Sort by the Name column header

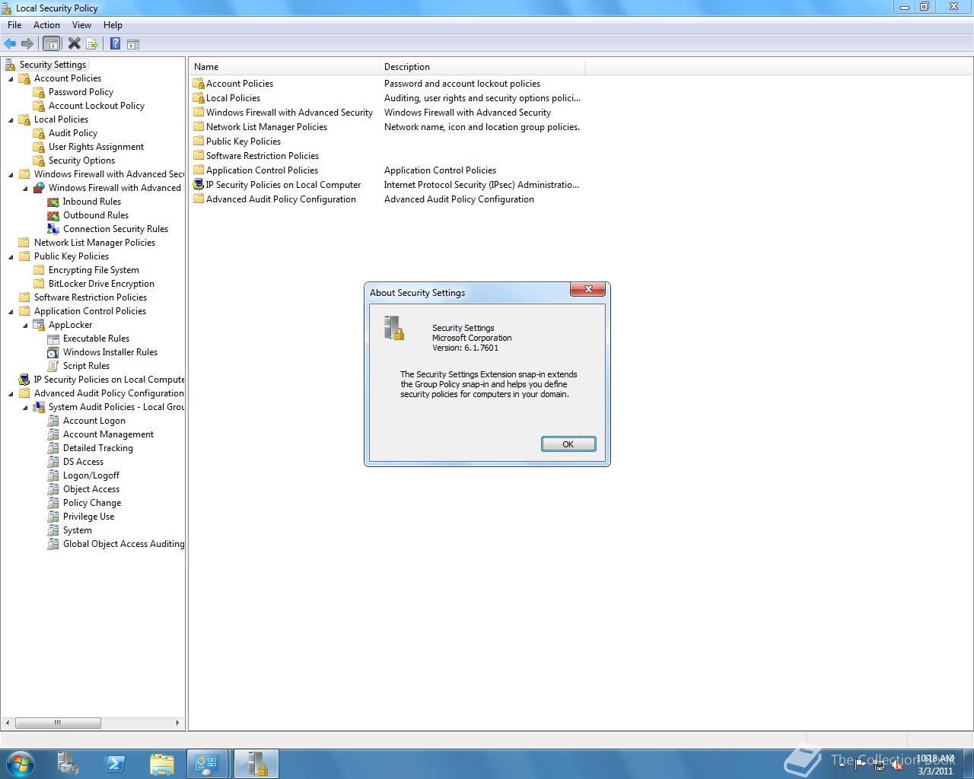(x=284, y=67)
